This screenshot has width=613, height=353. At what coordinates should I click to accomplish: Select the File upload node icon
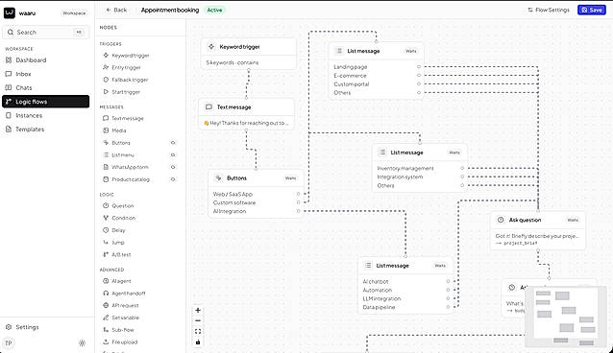[106, 342]
